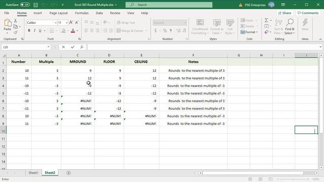Toggle Center horizontal alignment
This screenshot has height=182, width=324.
click(x=92, y=30)
